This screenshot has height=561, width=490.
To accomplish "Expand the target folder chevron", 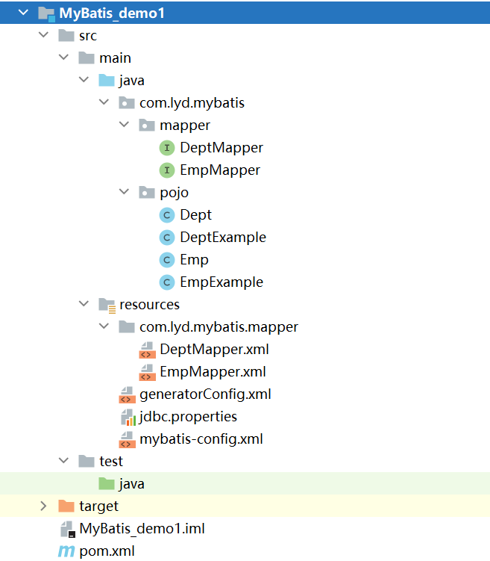I will pos(43,506).
